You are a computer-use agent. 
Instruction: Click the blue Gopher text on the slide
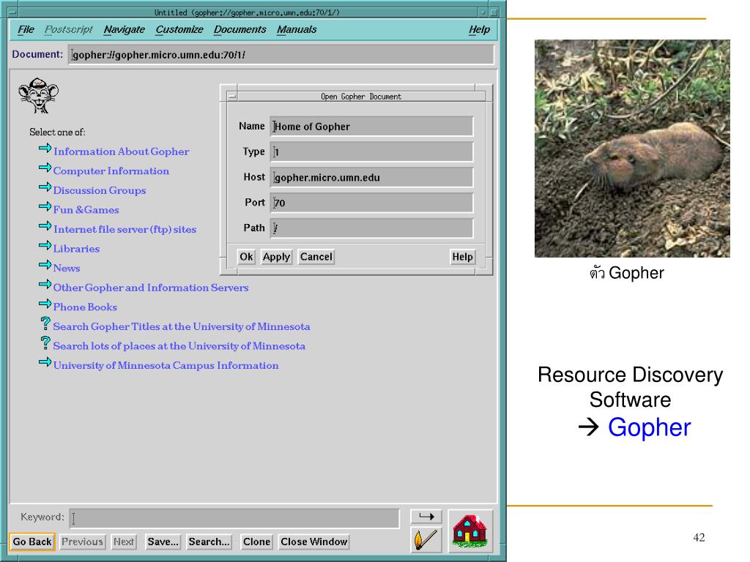click(650, 427)
